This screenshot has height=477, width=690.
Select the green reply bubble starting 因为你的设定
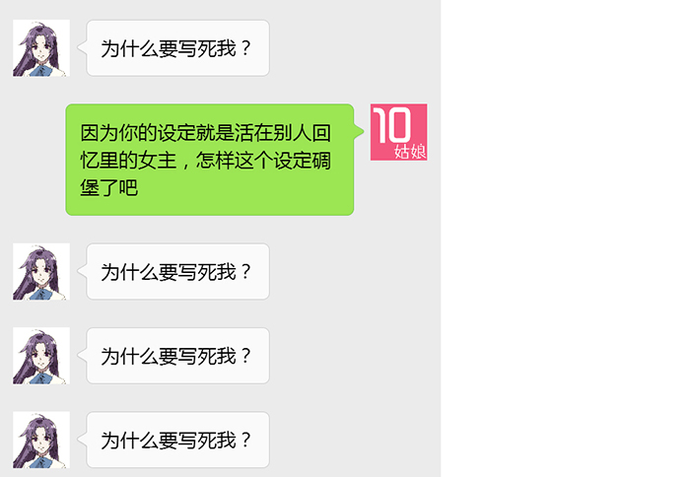(209, 160)
